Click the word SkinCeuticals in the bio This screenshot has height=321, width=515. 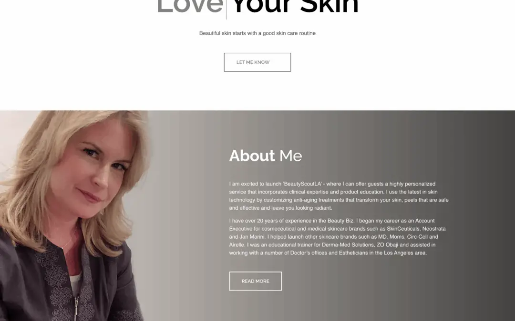click(403, 229)
